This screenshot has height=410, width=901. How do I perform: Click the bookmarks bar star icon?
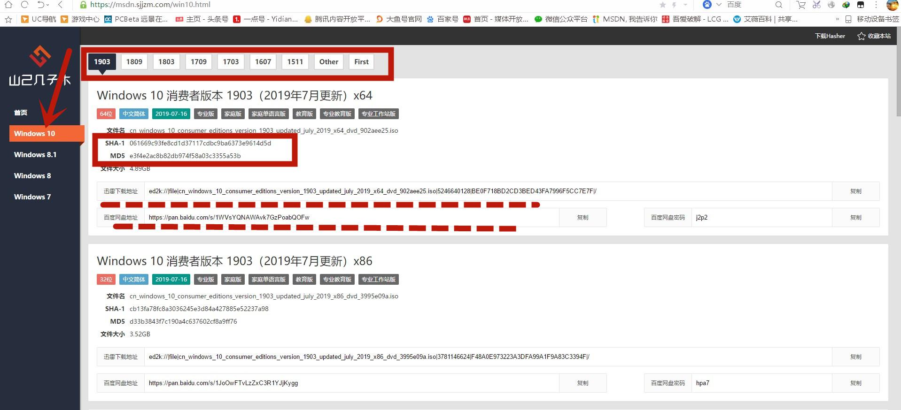click(8, 19)
